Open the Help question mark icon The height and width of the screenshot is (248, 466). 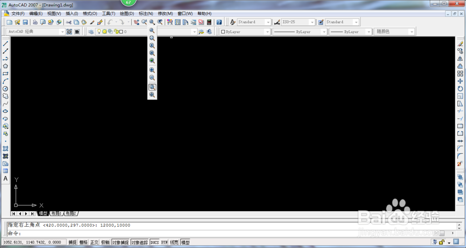point(219,22)
